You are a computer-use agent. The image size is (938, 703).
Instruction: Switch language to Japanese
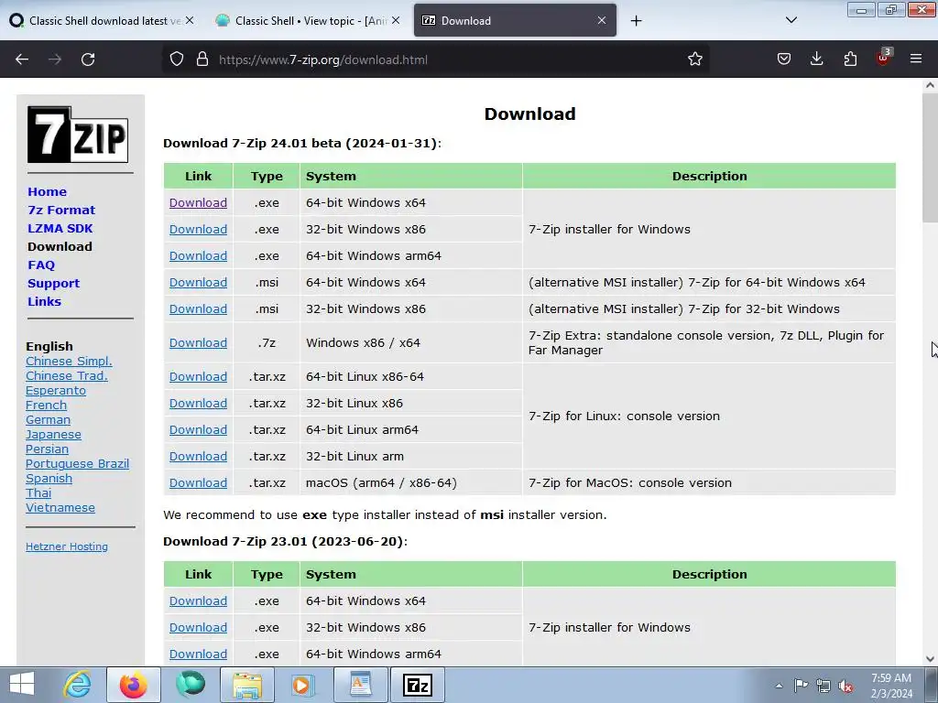[x=53, y=435]
